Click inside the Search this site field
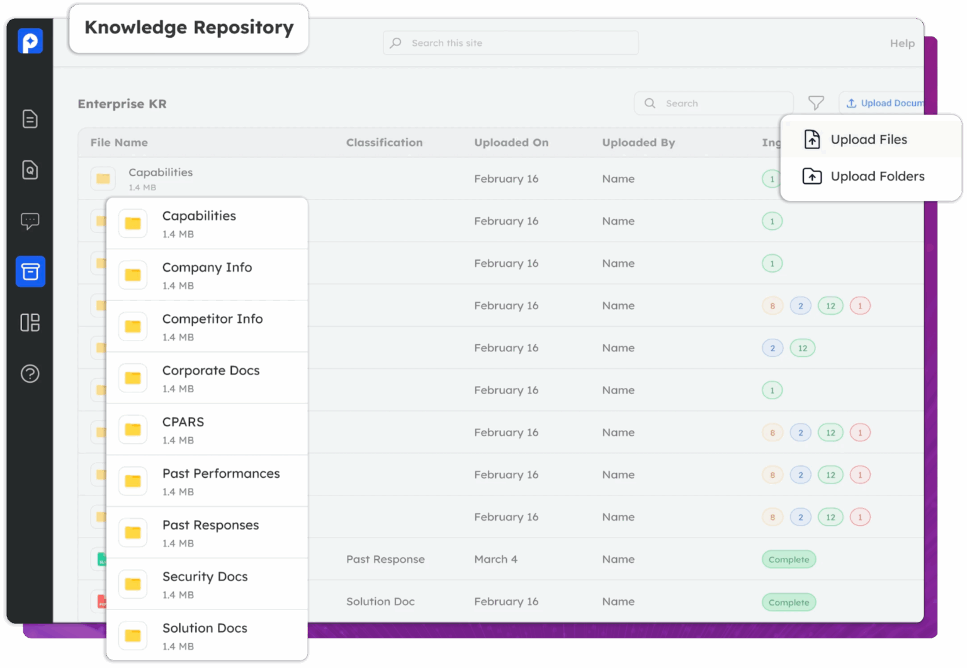The width and height of the screenshot is (967, 668). pyautogui.click(x=510, y=43)
